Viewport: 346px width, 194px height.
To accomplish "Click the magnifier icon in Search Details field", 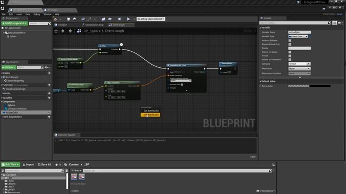I will (x=329, y=23).
